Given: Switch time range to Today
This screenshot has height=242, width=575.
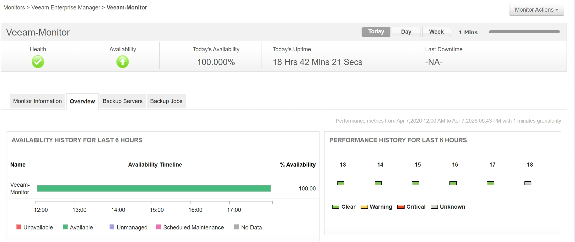Looking at the screenshot, I should [x=376, y=32].
